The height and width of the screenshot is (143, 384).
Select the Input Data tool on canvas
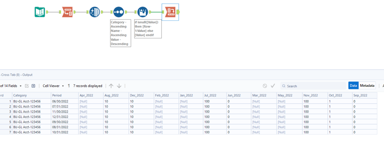[x=40, y=12]
